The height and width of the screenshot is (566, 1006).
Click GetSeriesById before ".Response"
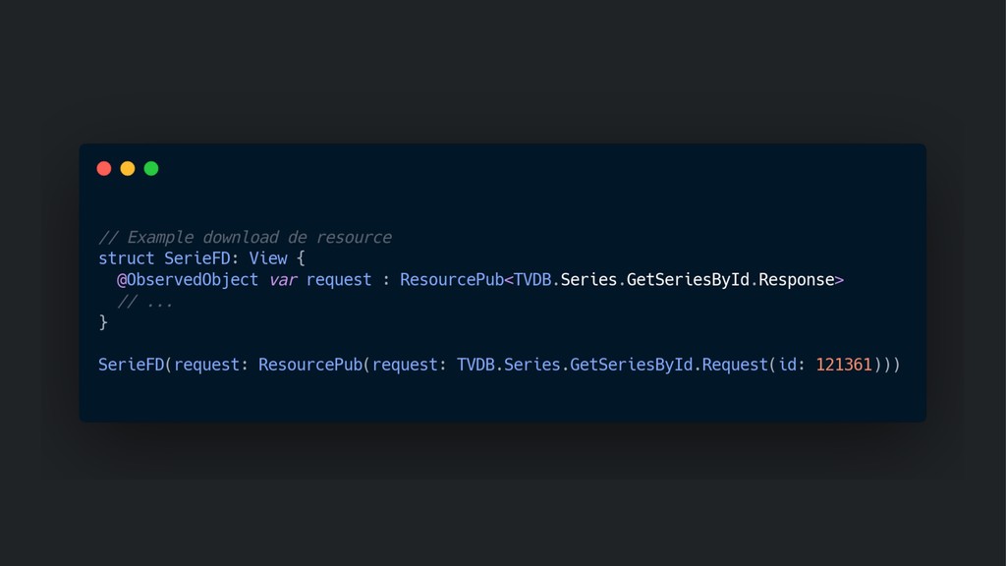pos(688,280)
